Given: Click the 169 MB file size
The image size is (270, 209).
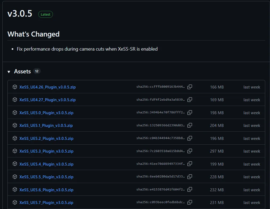Looking at the screenshot, I should point(217,100).
